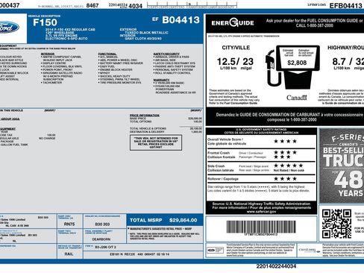The width and height of the screenshot is (364, 273).
Task: Click 'TOTAL MSRP' label
Action: click(x=146, y=220)
